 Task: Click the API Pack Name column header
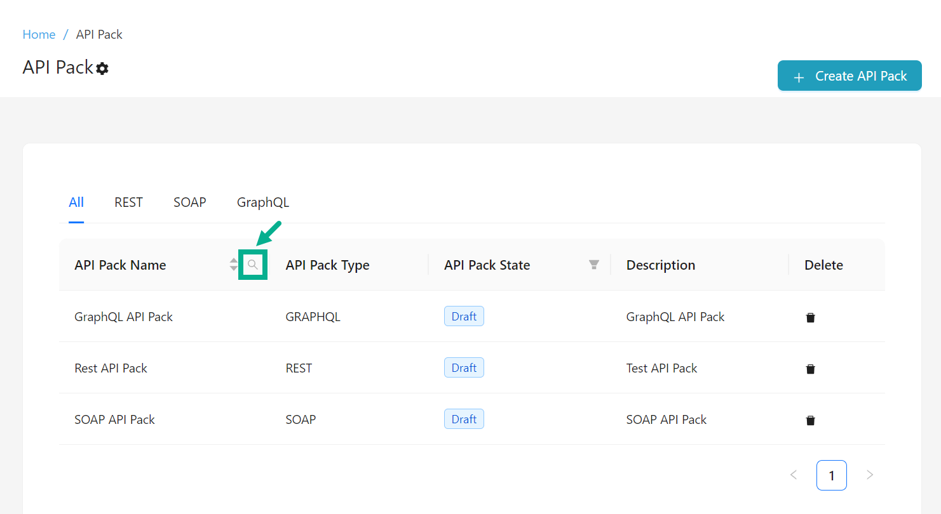[x=120, y=265]
